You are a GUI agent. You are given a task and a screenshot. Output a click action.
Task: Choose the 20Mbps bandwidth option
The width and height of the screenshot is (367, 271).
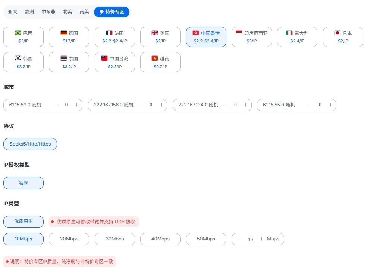click(69, 239)
